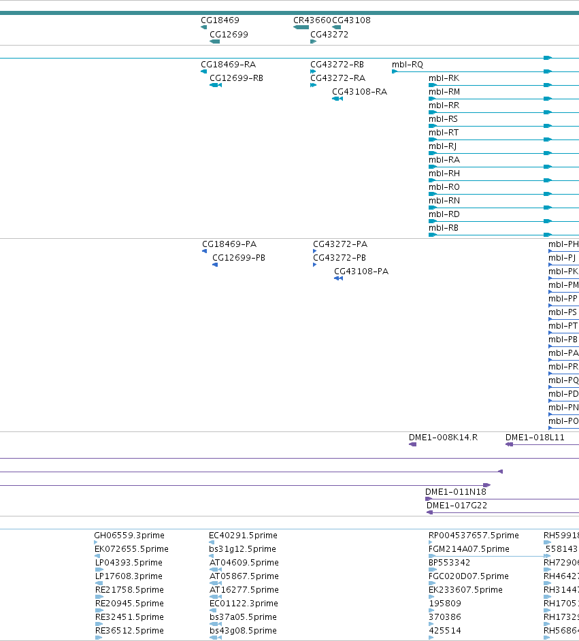
Task: Click the mbl-RD transcript label
Action: coord(444,214)
